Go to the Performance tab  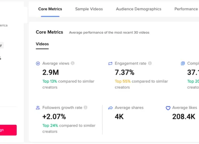[x=186, y=9]
